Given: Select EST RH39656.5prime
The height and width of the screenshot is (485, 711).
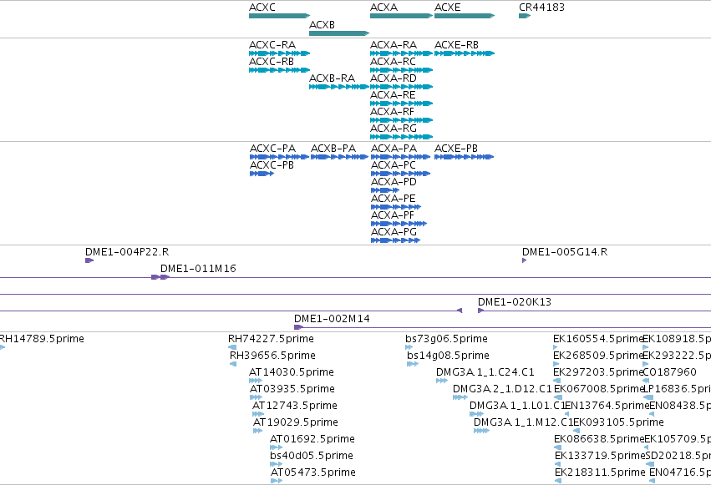Looking at the screenshot, I should [x=233, y=364].
